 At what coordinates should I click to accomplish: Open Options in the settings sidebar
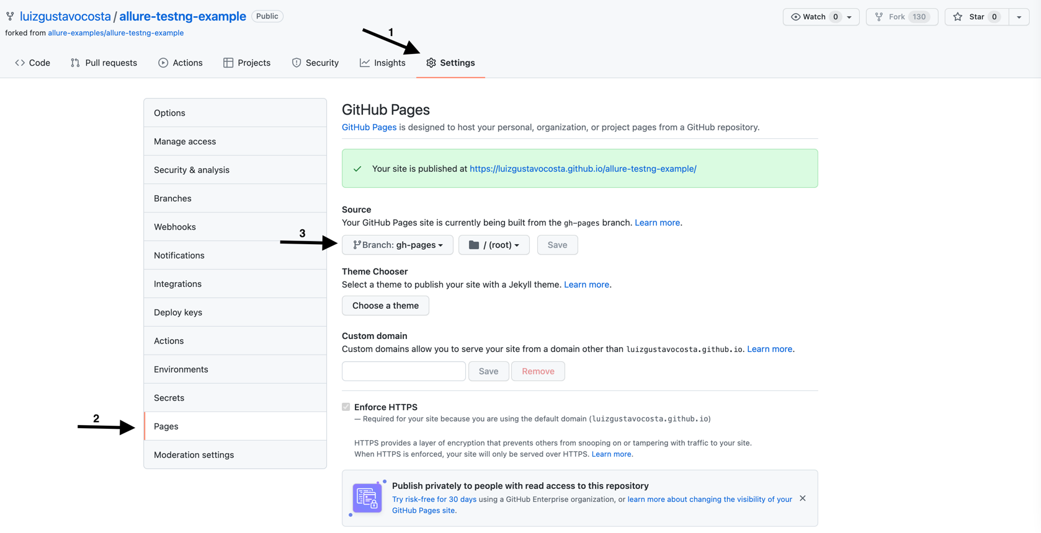click(x=235, y=113)
